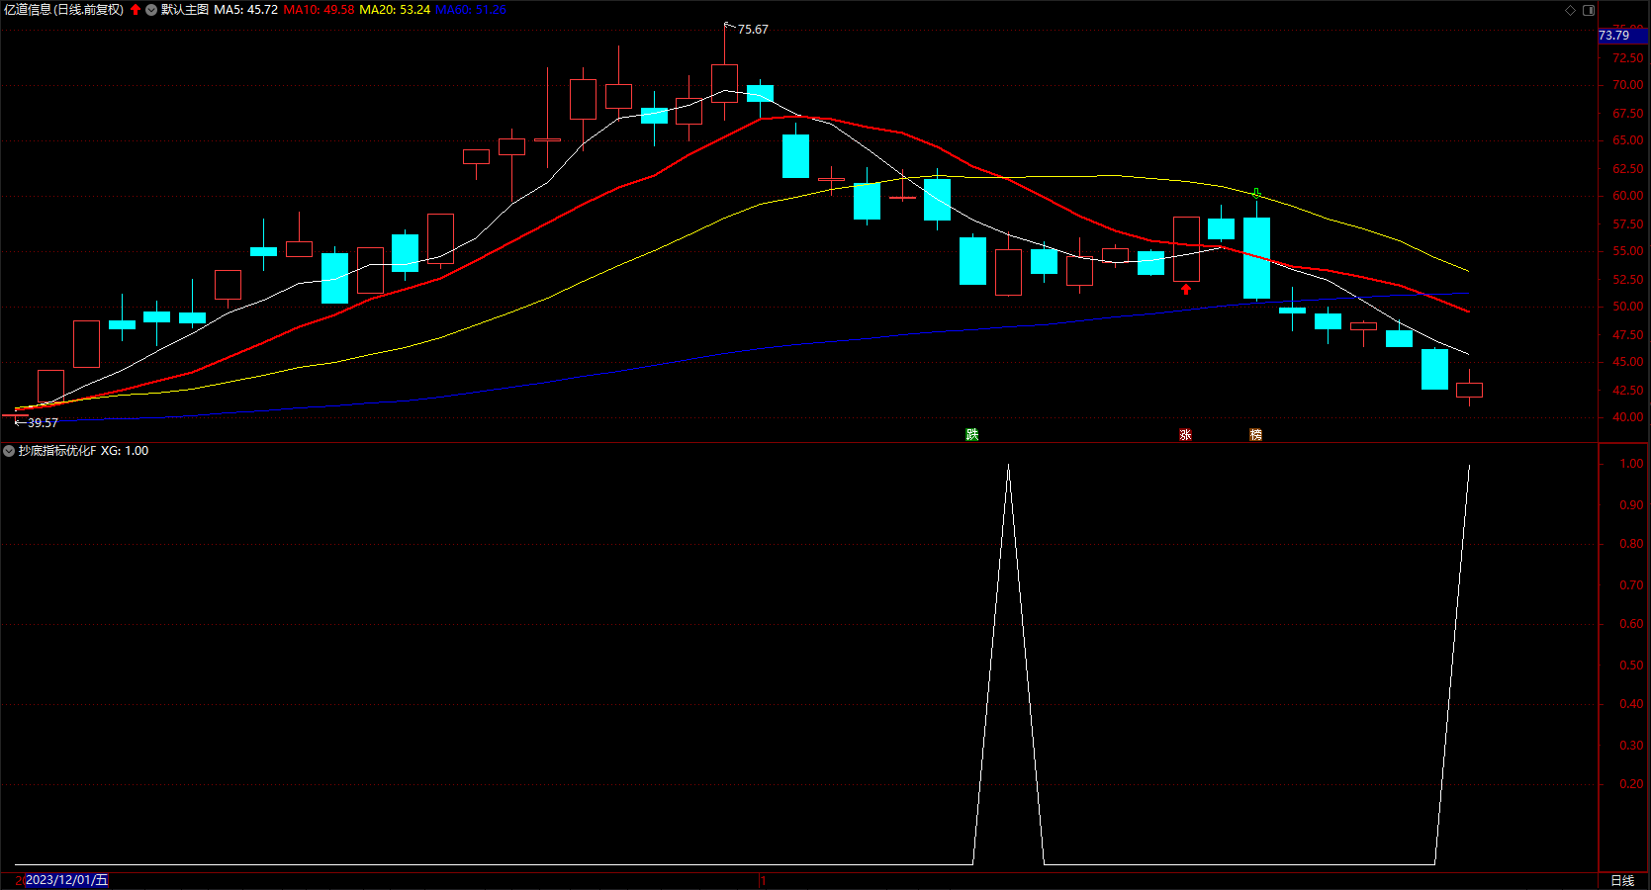Click the month marker 1 on the time axis
The height and width of the screenshot is (890, 1651).
[764, 880]
